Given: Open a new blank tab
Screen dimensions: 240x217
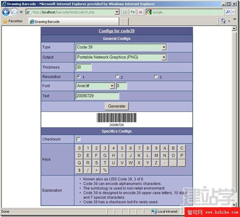Looking at the screenshot, I should point(124,21).
